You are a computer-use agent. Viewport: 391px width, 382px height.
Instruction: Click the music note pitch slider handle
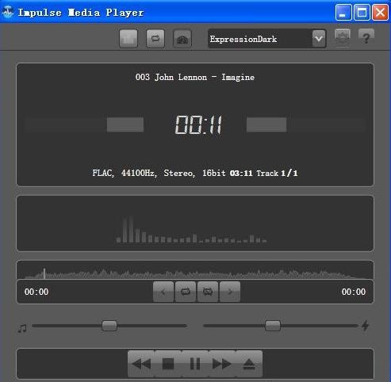click(109, 326)
